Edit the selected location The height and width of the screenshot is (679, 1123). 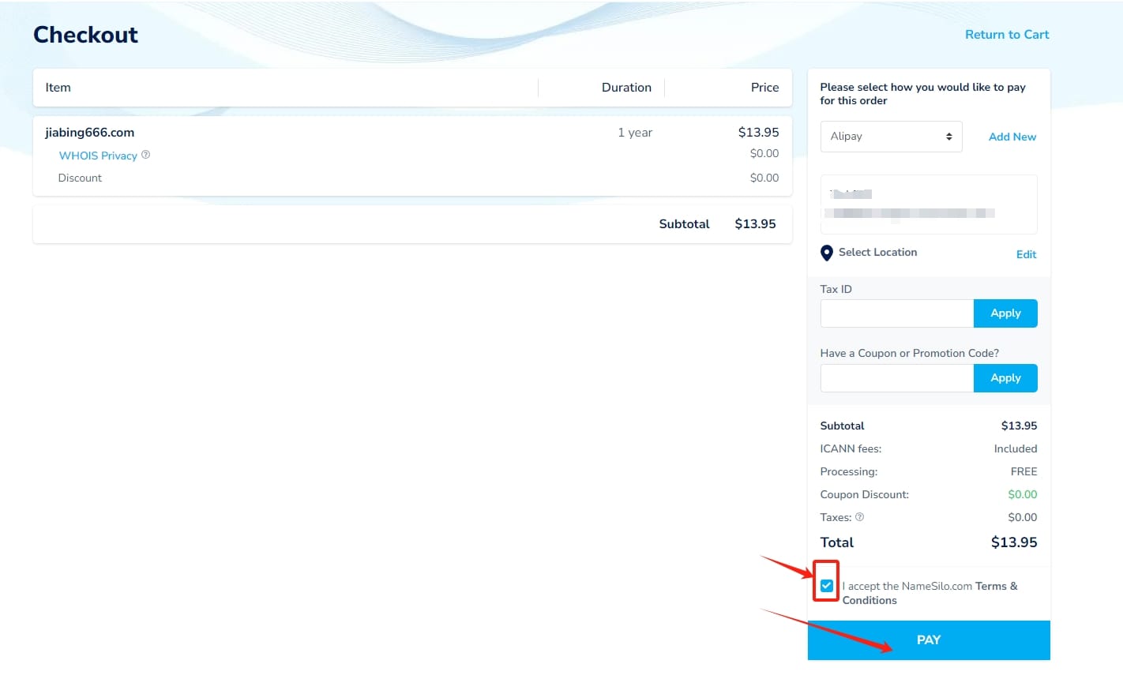pyautogui.click(x=1026, y=254)
